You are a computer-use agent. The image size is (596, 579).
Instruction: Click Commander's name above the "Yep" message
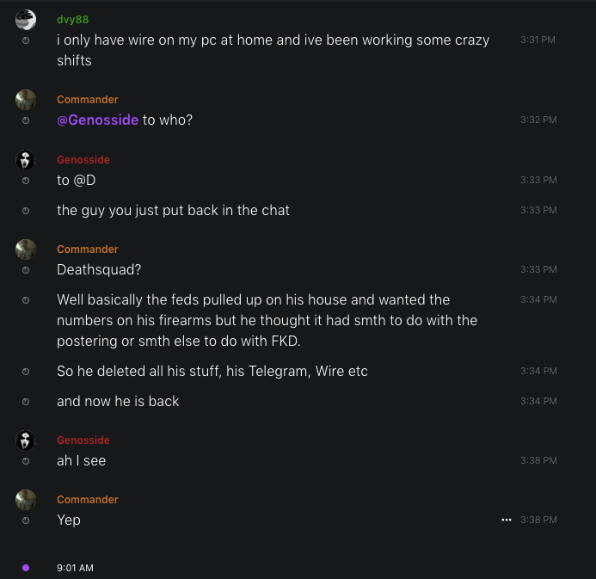[88, 500]
